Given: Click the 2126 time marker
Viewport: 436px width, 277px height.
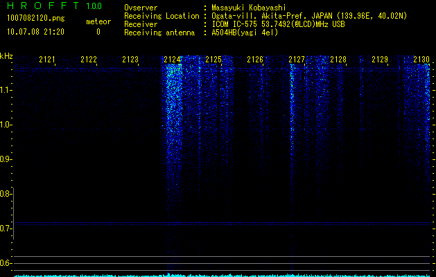Looking at the screenshot, I should [x=255, y=59].
